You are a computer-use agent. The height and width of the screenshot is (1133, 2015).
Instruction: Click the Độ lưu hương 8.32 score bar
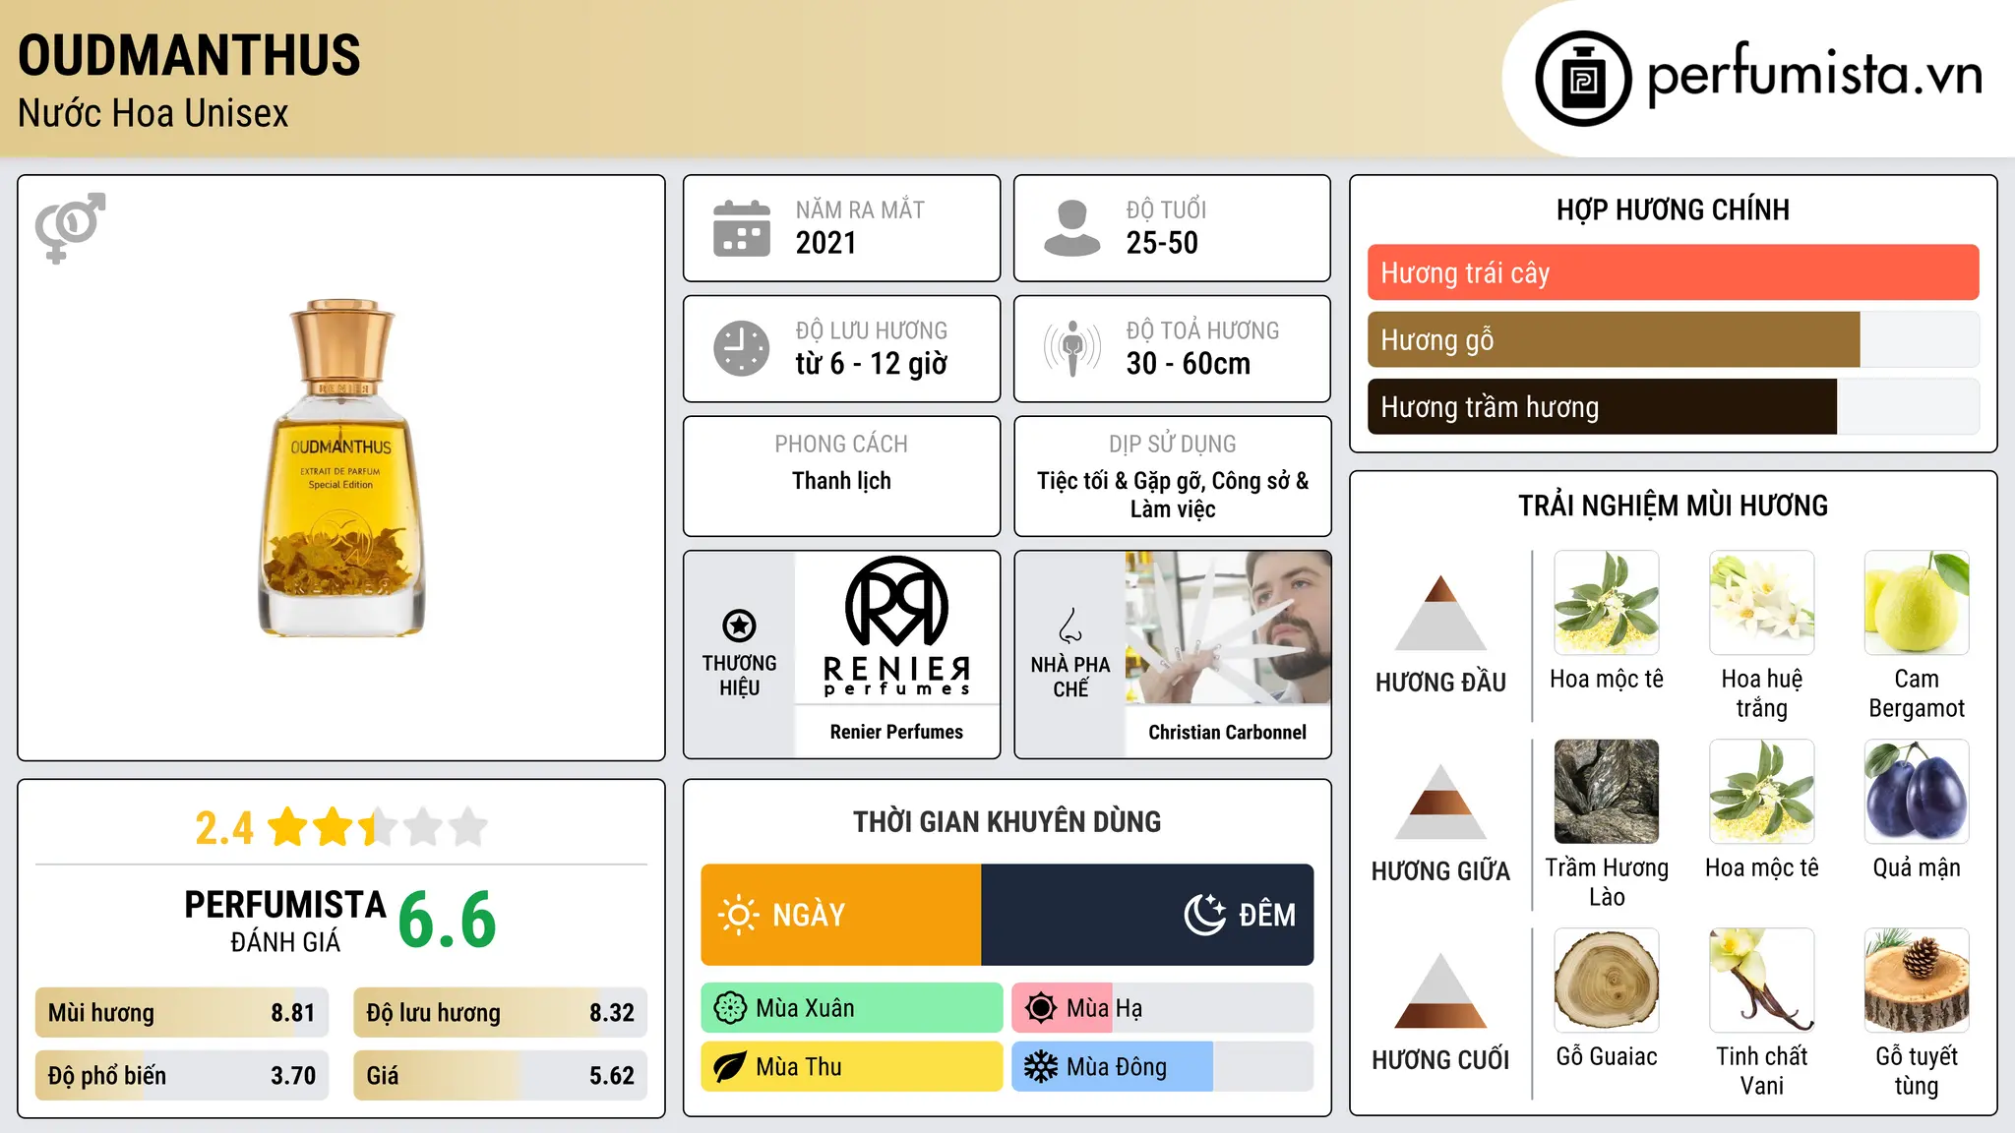click(500, 1013)
